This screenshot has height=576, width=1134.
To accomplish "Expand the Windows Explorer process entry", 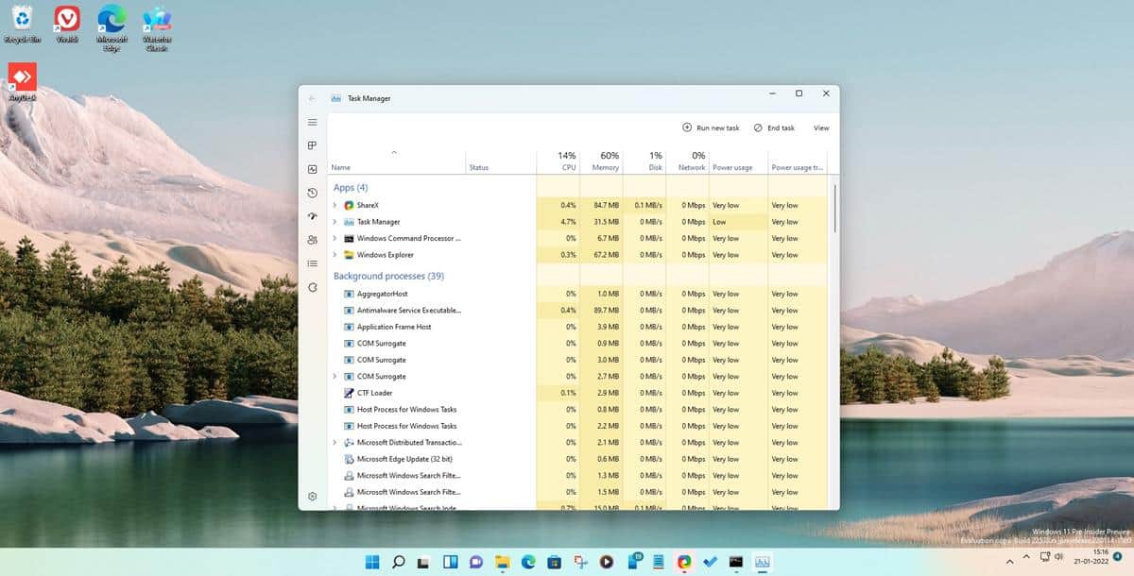I will click(x=333, y=254).
